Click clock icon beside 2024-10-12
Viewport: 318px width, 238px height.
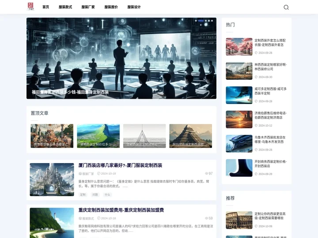(x=256, y=126)
